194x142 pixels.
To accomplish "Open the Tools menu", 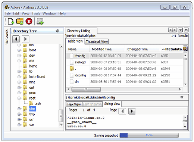I will (36, 13).
